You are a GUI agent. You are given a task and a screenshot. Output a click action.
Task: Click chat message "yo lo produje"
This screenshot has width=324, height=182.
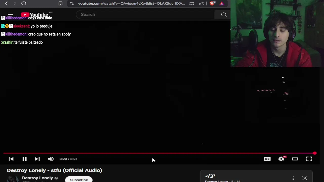coord(41,26)
